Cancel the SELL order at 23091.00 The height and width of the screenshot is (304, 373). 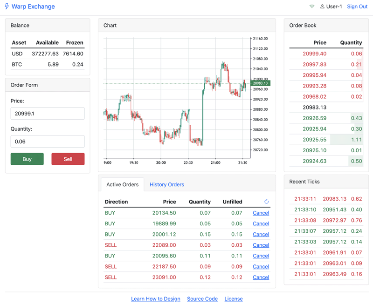[x=261, y=277]
